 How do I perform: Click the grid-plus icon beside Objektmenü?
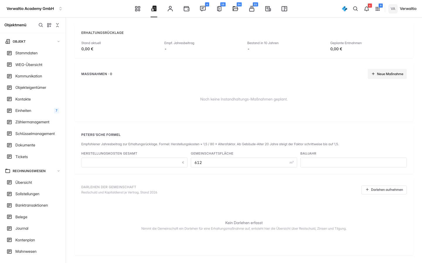tap(49, 25)
